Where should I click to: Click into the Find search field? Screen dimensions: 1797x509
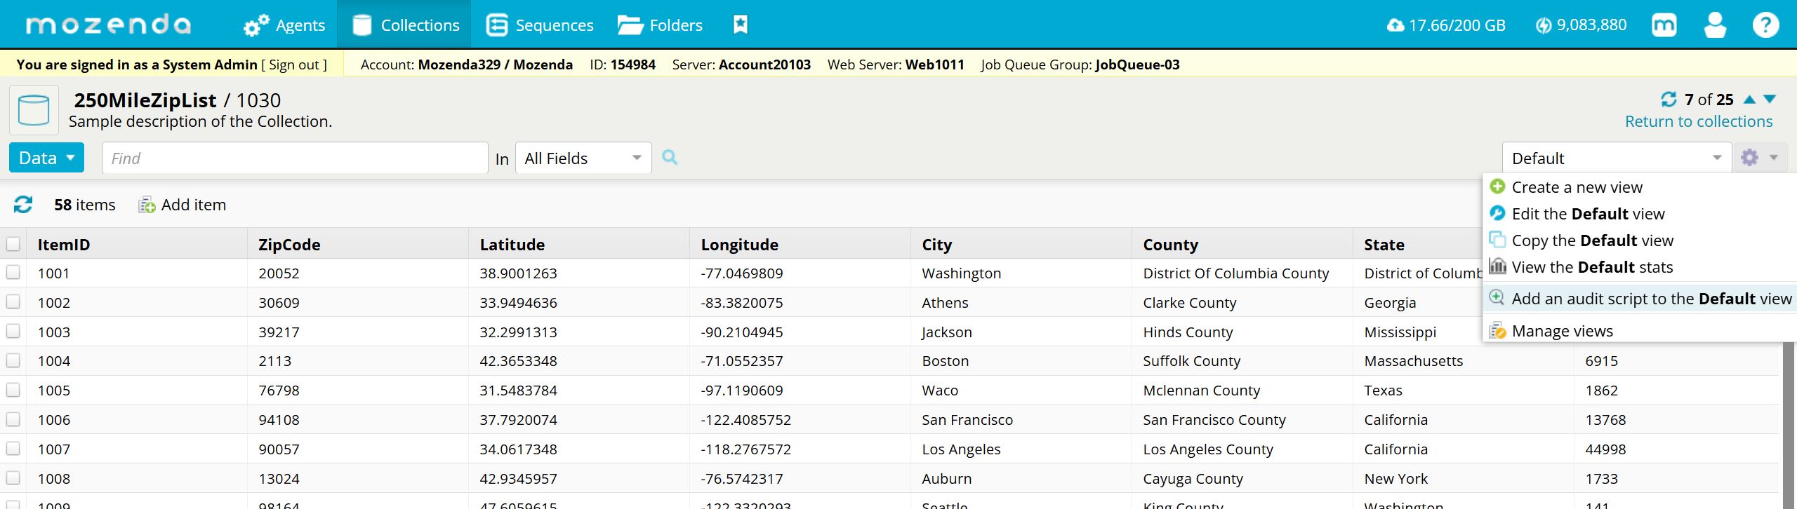(x=295, y=158)
